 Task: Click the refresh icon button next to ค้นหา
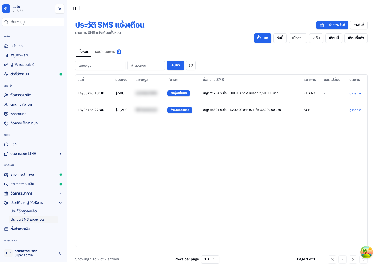click(191, 65)
